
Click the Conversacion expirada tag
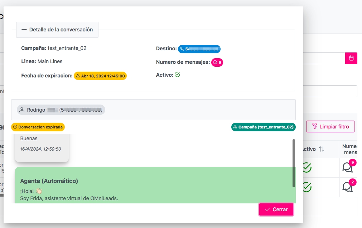tap(38, 127)
